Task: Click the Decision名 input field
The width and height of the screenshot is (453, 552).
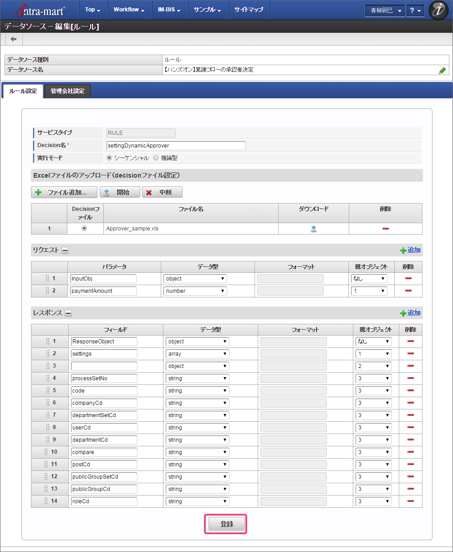Action: click(x=176, y=146)
